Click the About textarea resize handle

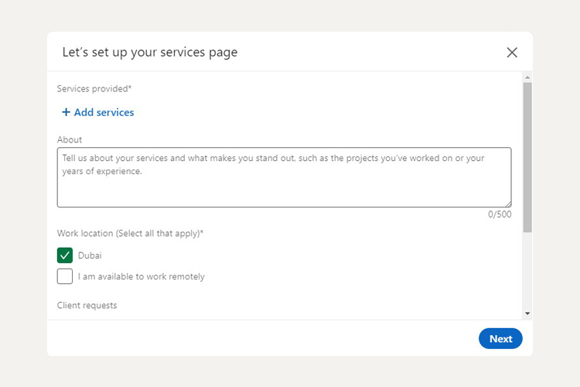[508, 204]
